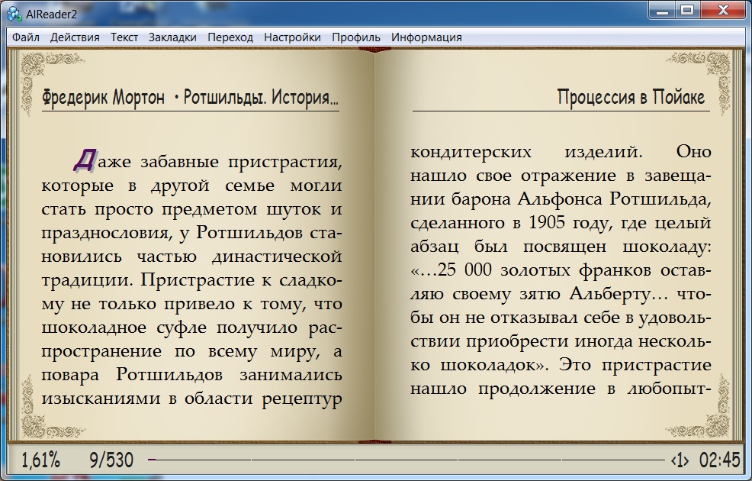
Task: Click the AlReader2 title bar app icon
Action: click(x=14, y=14)
